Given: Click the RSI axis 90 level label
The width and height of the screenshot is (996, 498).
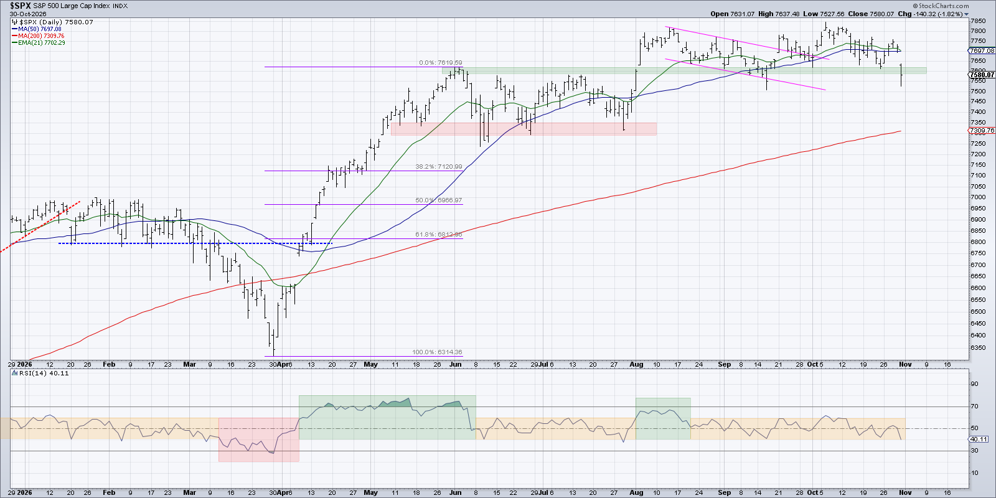Looking at the screenshot, I should click(x=974, y=384).
